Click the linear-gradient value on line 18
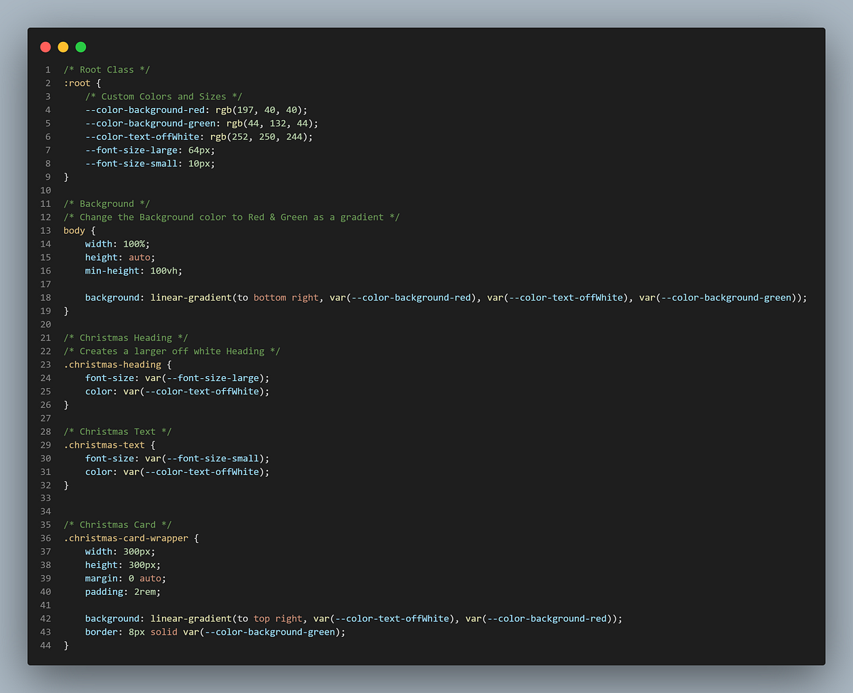This screenshot has height=693, width=853. [192, 297]
